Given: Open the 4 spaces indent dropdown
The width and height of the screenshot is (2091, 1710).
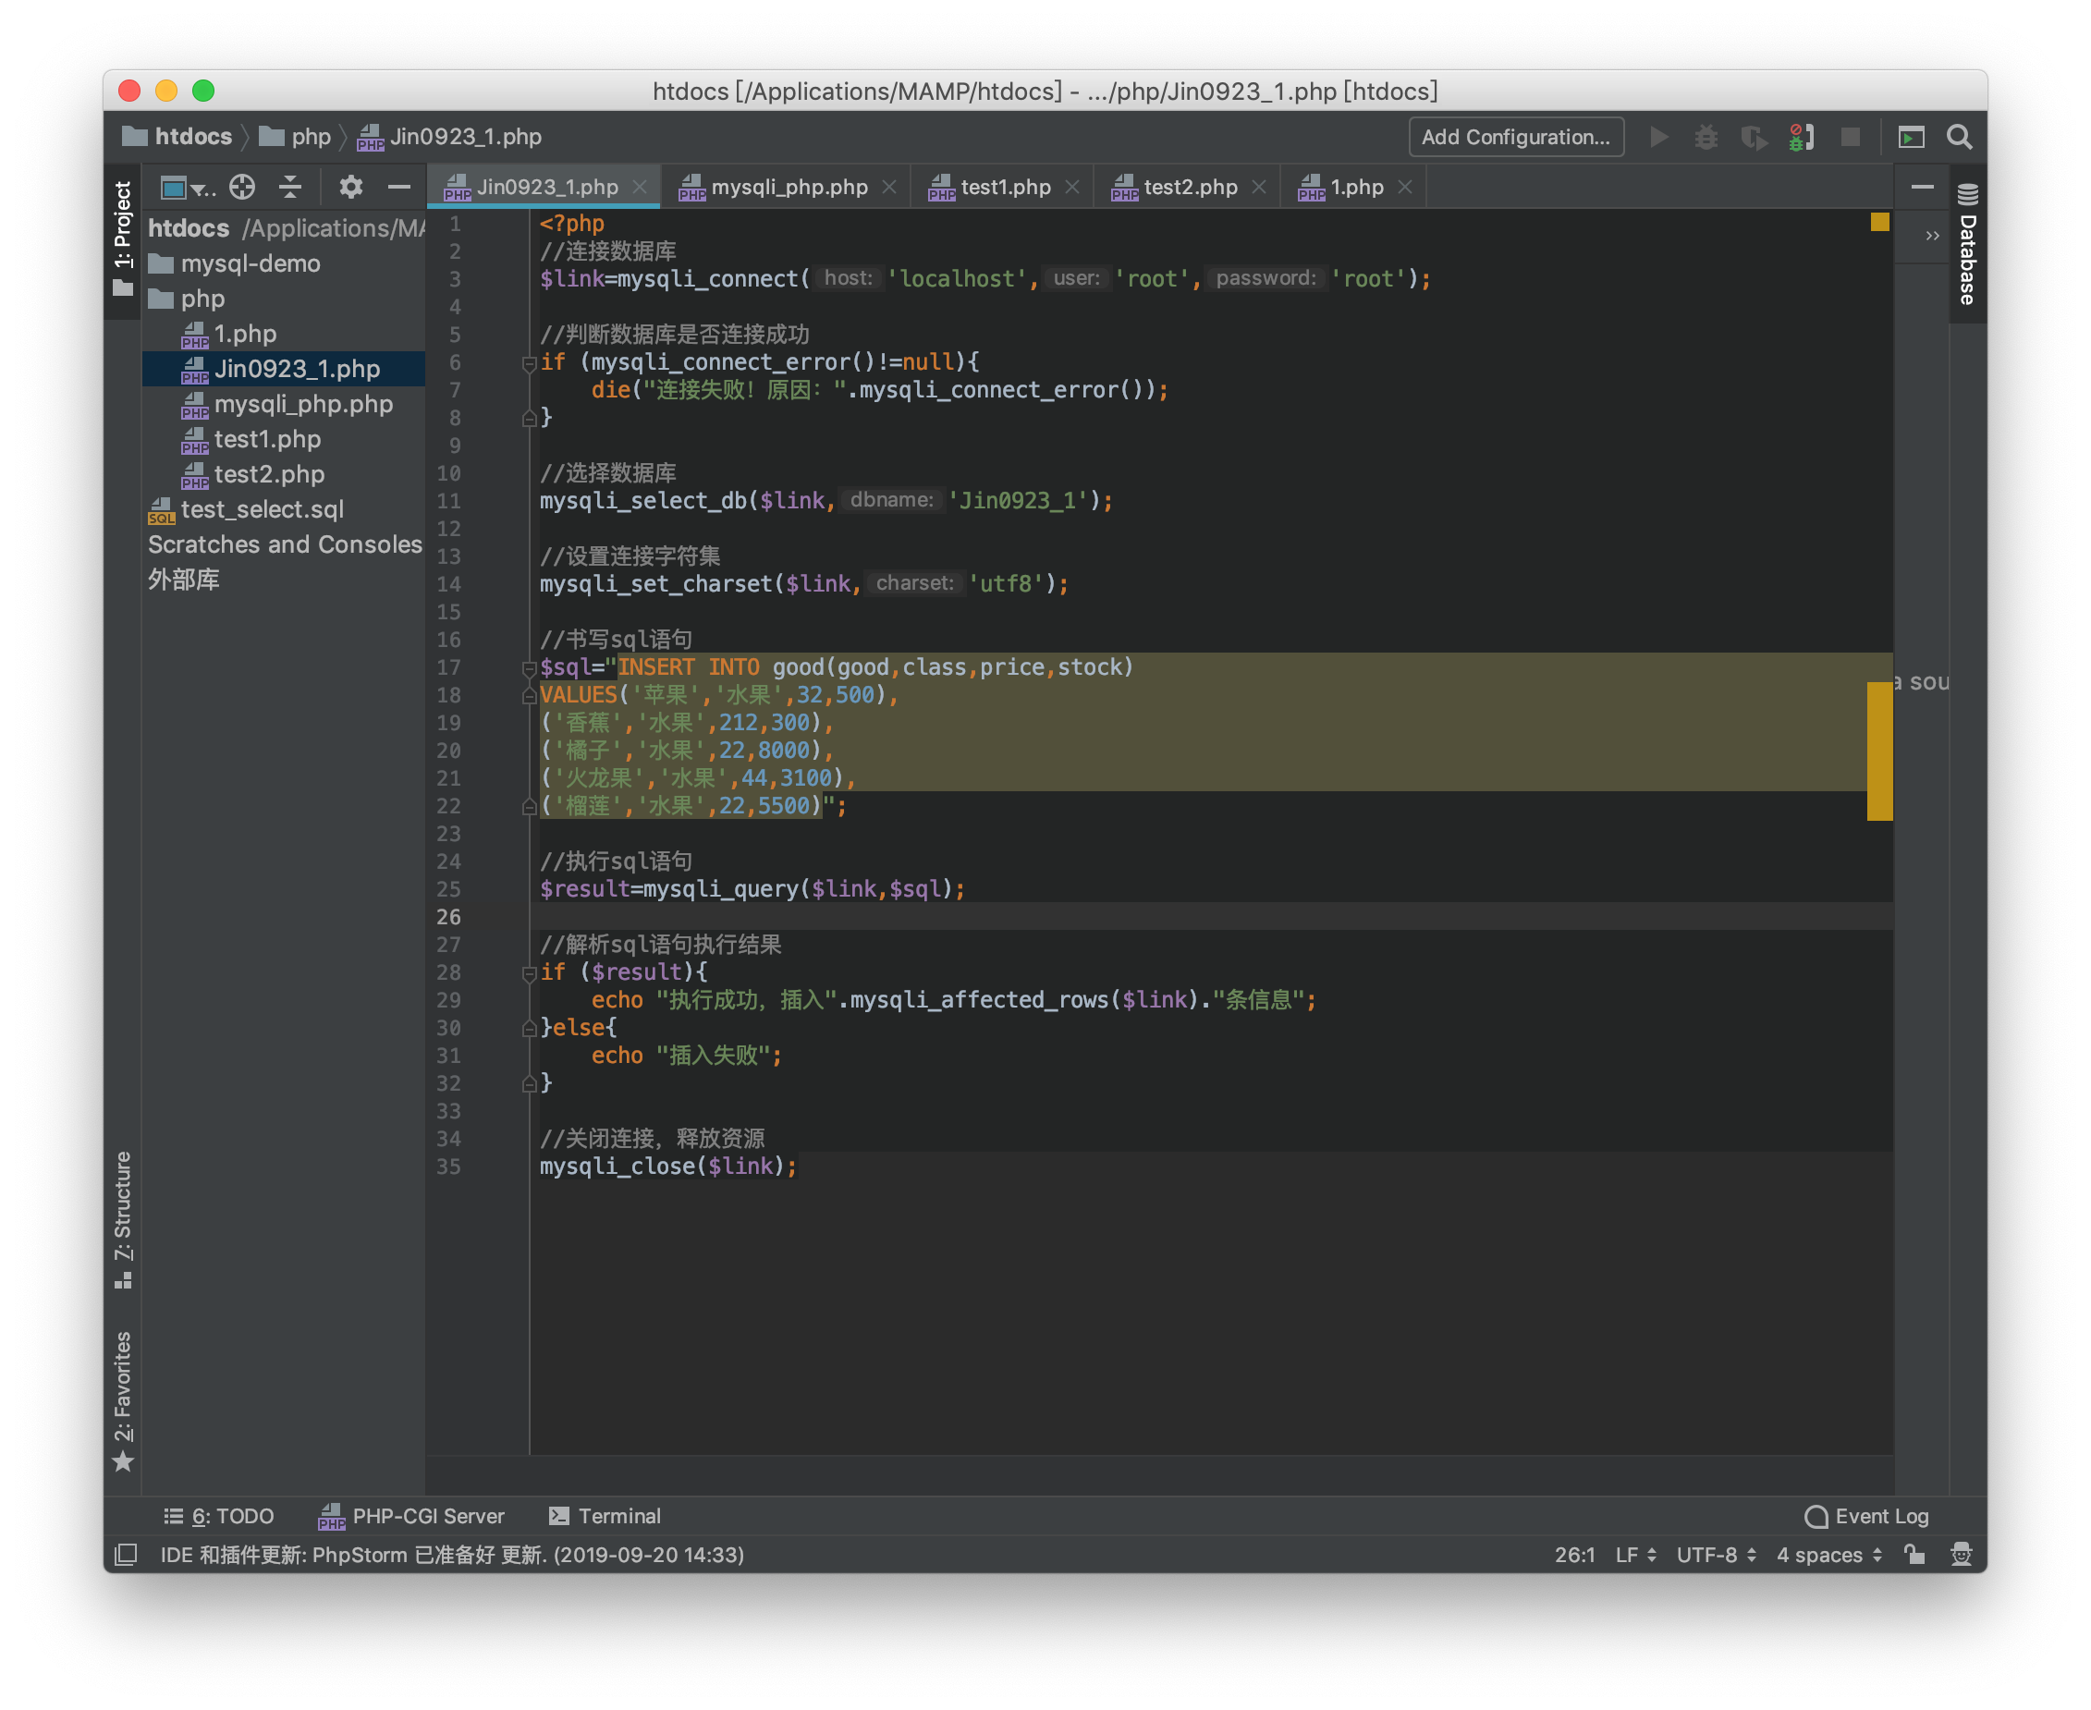Looking at the screenshot, I should pyautogui.click(x=1829, y=1555).
